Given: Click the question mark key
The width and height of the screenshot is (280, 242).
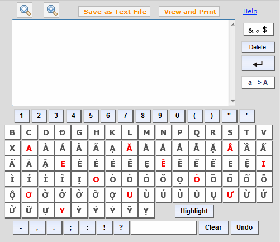Looking at the screenshot, I should click(x=121, y=227).
